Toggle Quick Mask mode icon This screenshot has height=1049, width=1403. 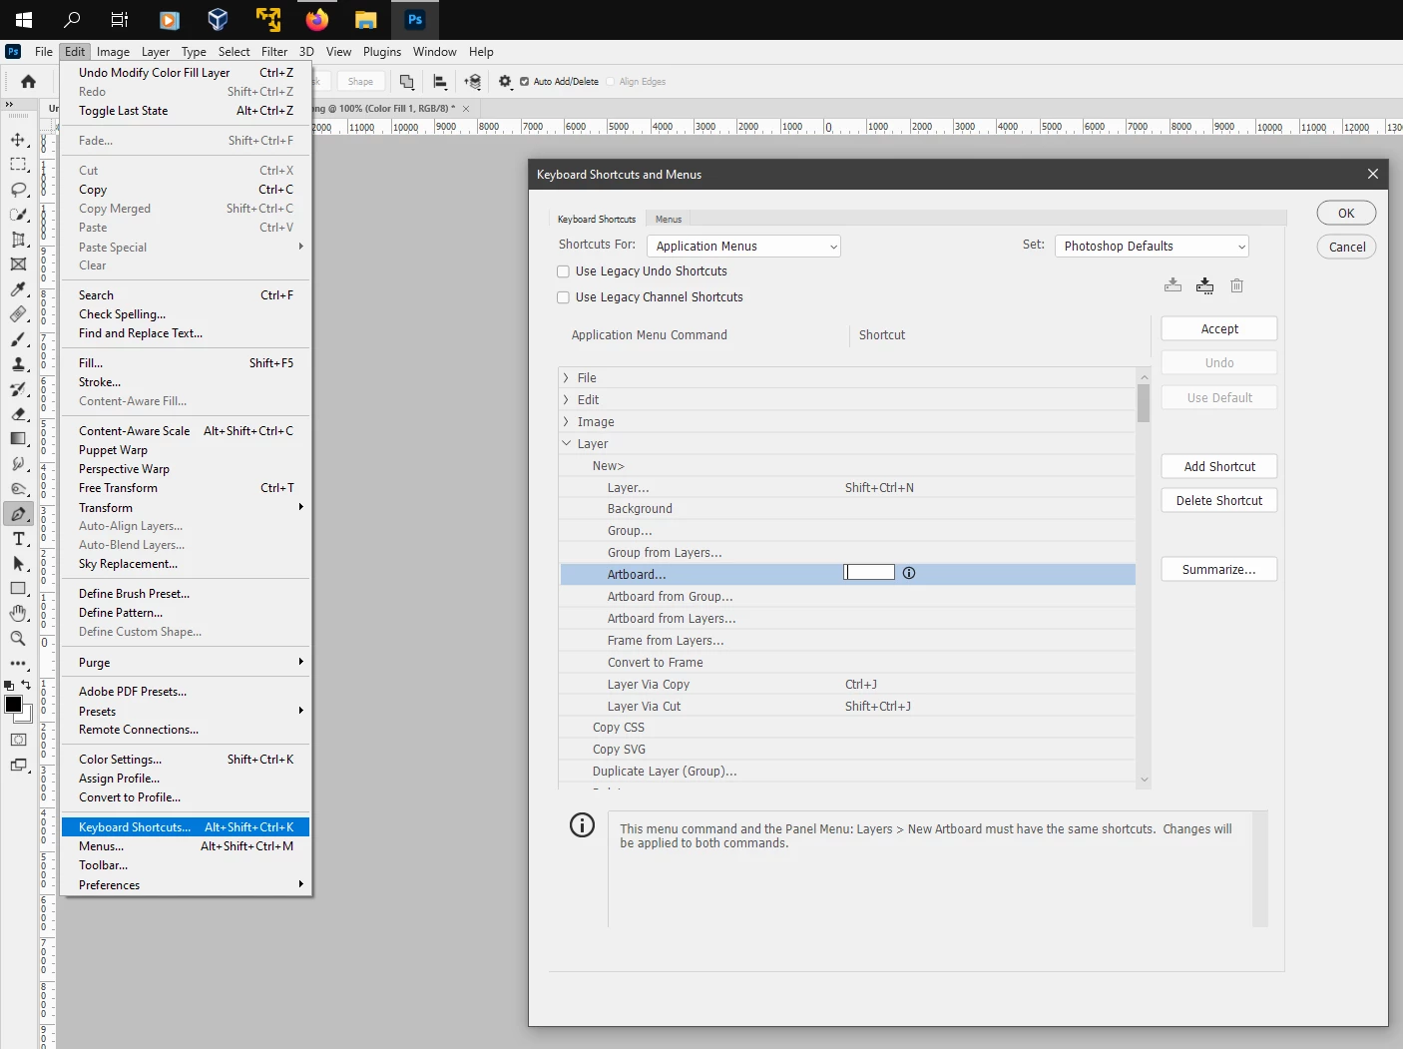pyautogui.click(x=18, y=740)
